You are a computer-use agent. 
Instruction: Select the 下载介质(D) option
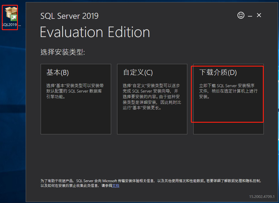click(x=229, y=99)
